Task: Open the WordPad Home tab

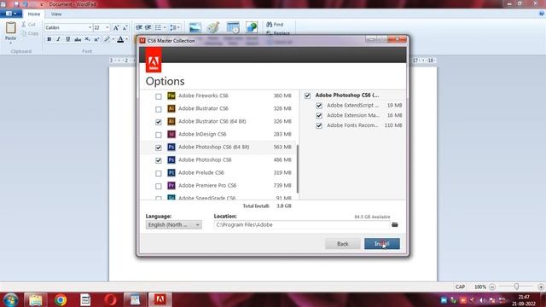Action: (x=34, y=14)
